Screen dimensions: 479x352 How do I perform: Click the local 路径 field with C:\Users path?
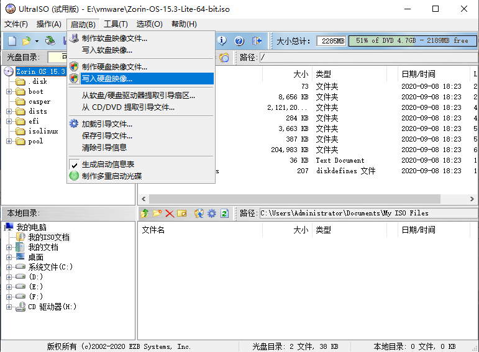coord(368,213)
